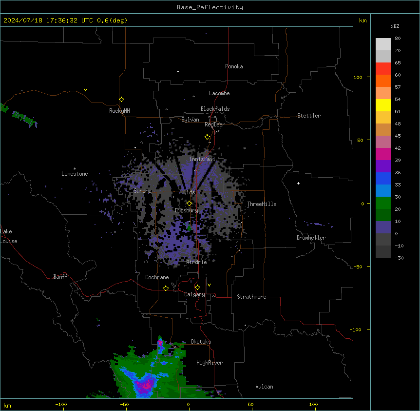Pick the bright yellow 51-54 dBZ swatch
Screen dimensions: 420x411
[383, 105]
